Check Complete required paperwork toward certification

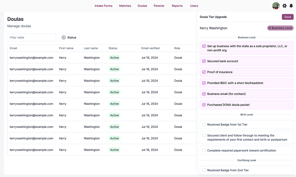(x=204, y=150)
